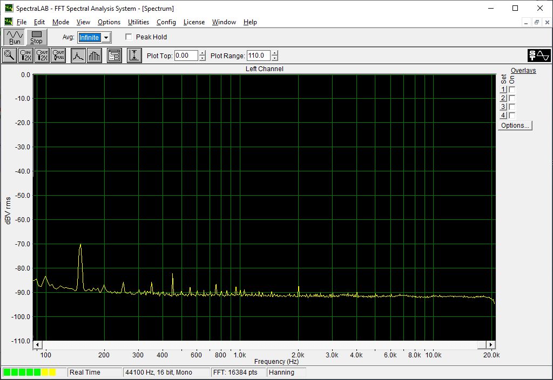Click the auto-scale vertical range icon
Viewport: 553px width, 380px height.
134,56
